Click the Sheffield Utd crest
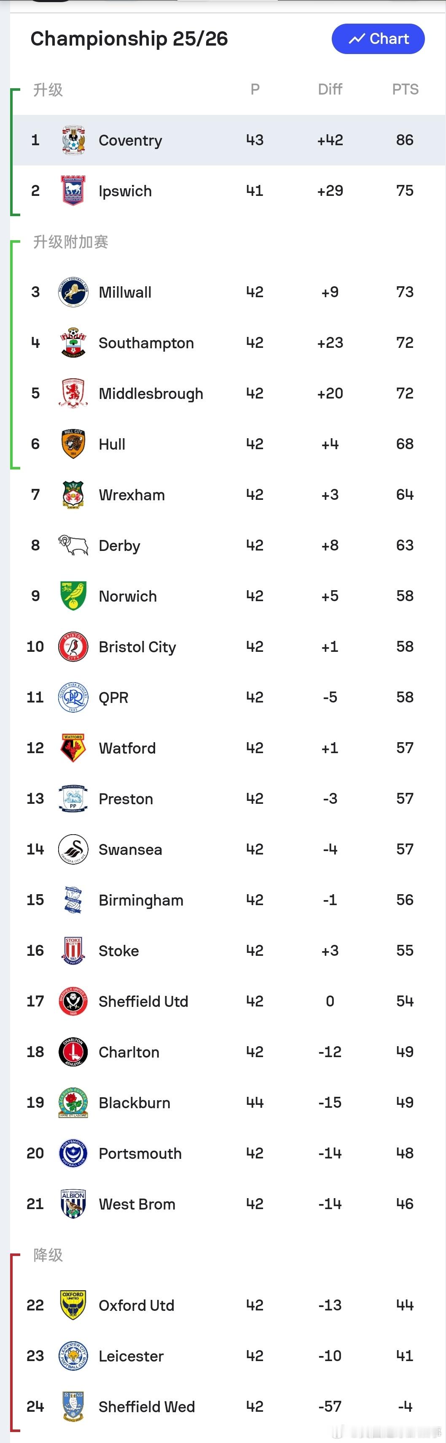446x1443 pixels. pyautogui.click(x=73, y=1001)
